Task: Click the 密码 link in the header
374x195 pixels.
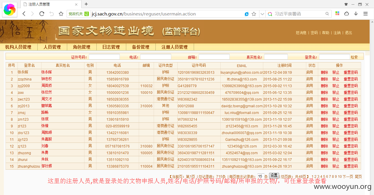Action: click(314, 33)
